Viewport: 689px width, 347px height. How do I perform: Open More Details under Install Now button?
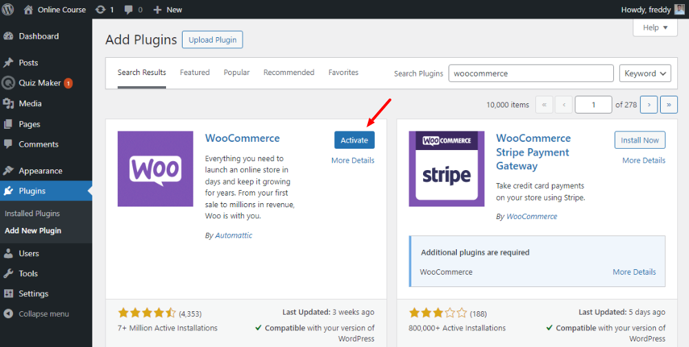pos(644,160)
